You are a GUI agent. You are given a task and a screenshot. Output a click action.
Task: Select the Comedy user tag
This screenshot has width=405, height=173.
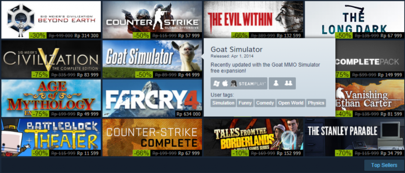point(265,103)
